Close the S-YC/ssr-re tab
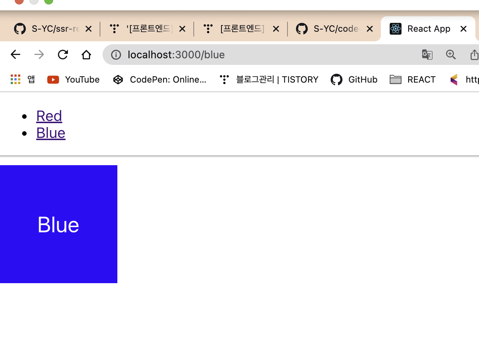The image size is (479, 337). [x=89, y=29]
